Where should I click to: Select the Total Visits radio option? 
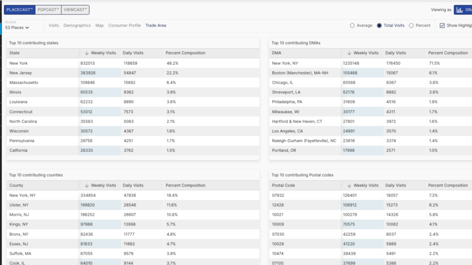379,26
